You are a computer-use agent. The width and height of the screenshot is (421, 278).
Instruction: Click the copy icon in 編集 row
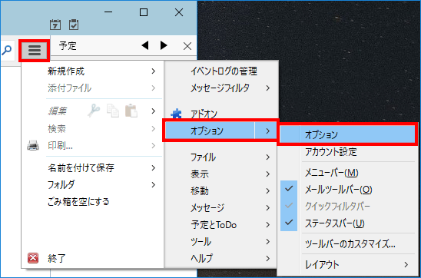113,111
